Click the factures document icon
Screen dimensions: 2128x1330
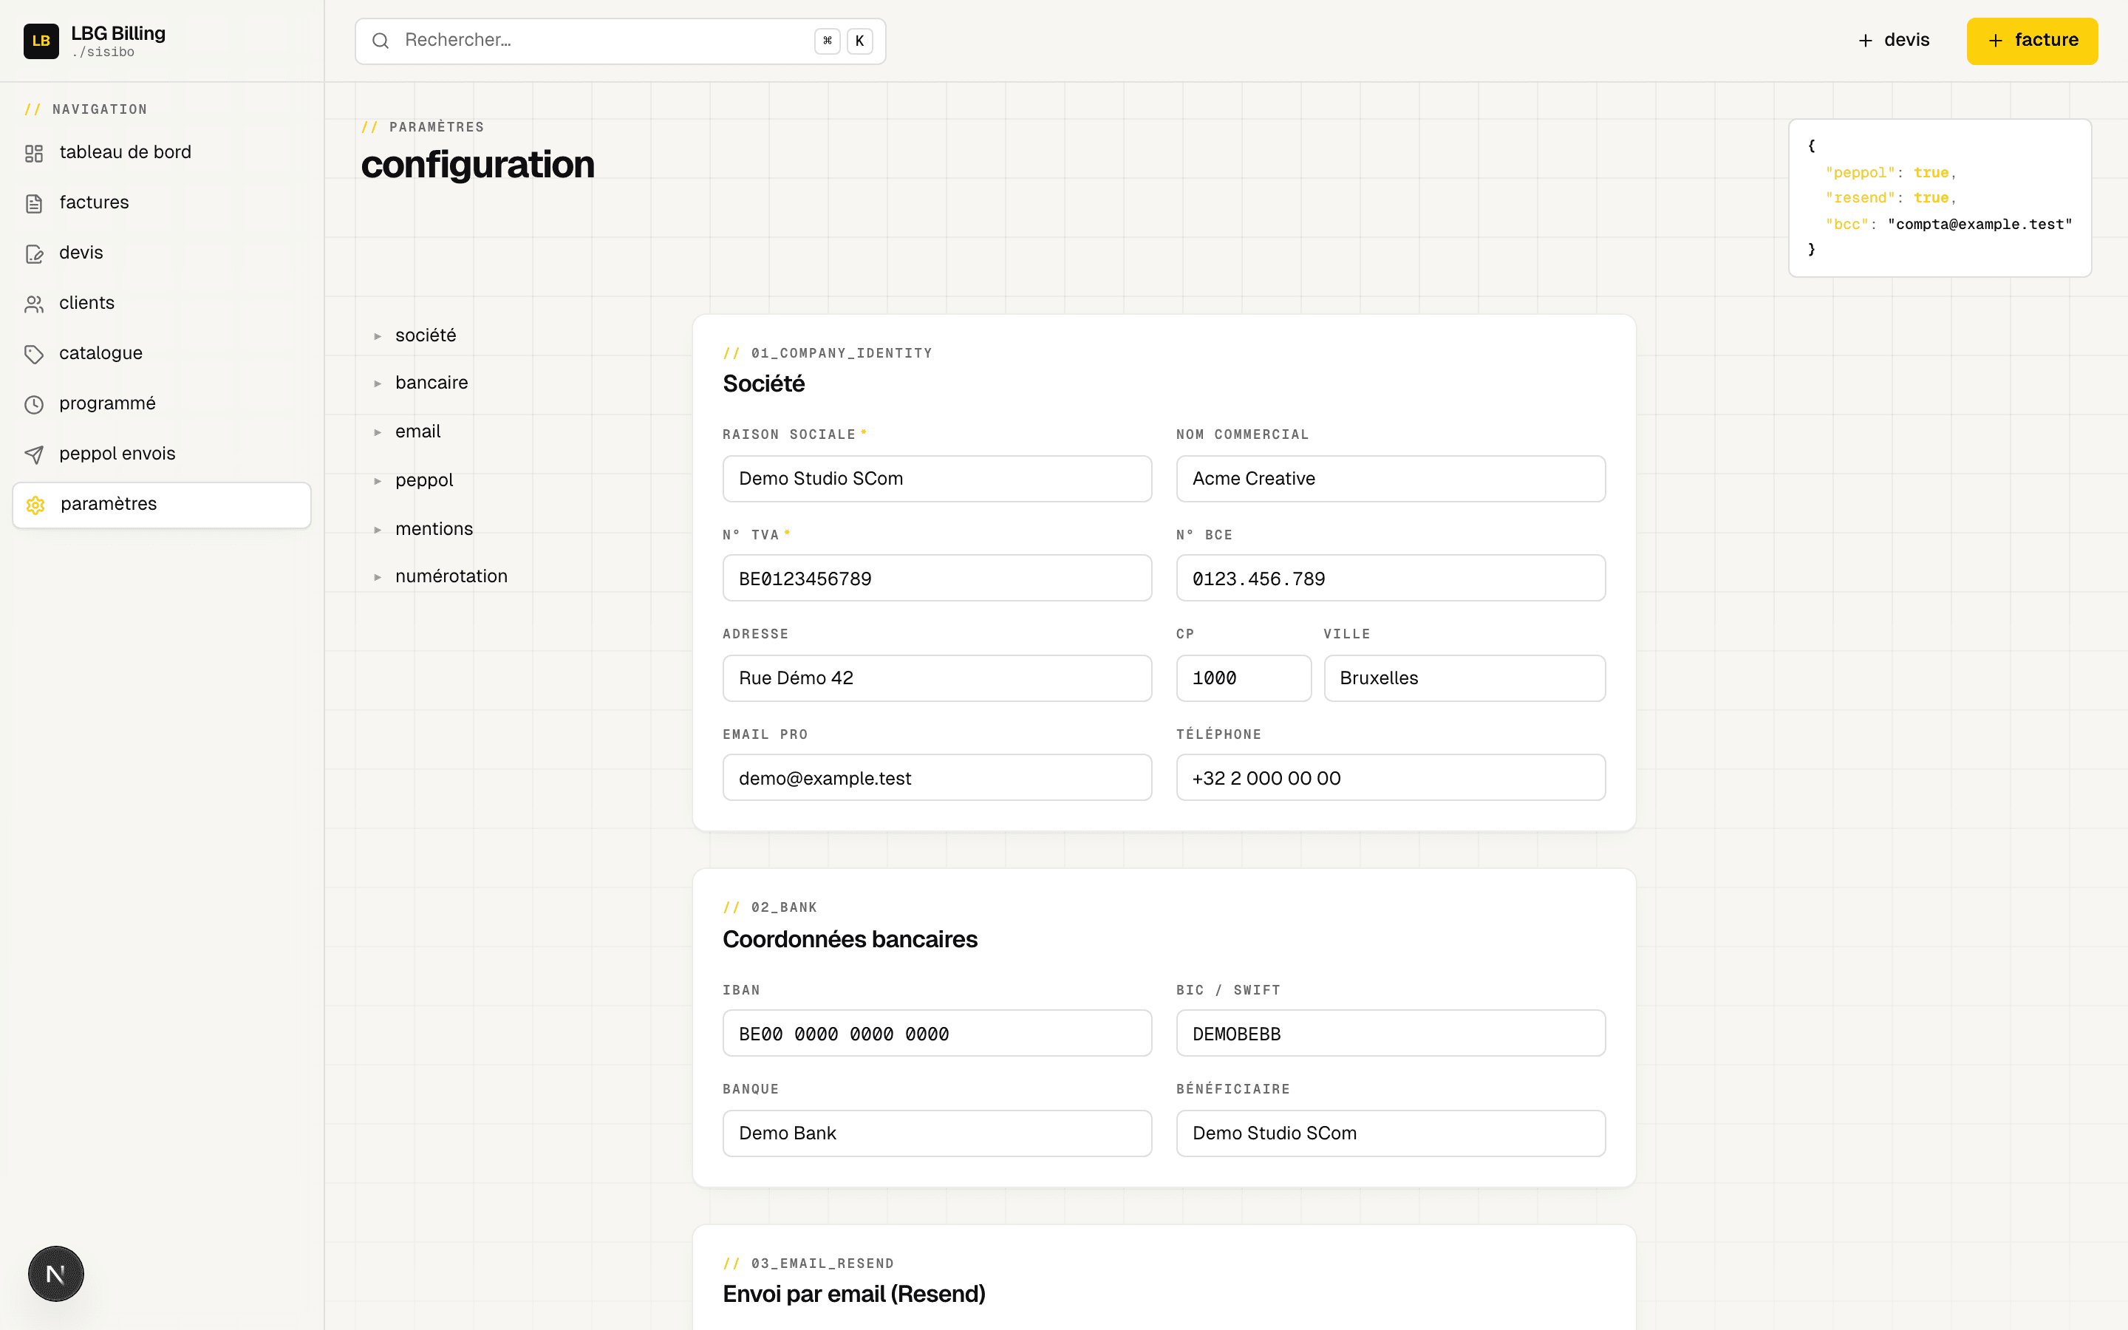click(34, 203)
